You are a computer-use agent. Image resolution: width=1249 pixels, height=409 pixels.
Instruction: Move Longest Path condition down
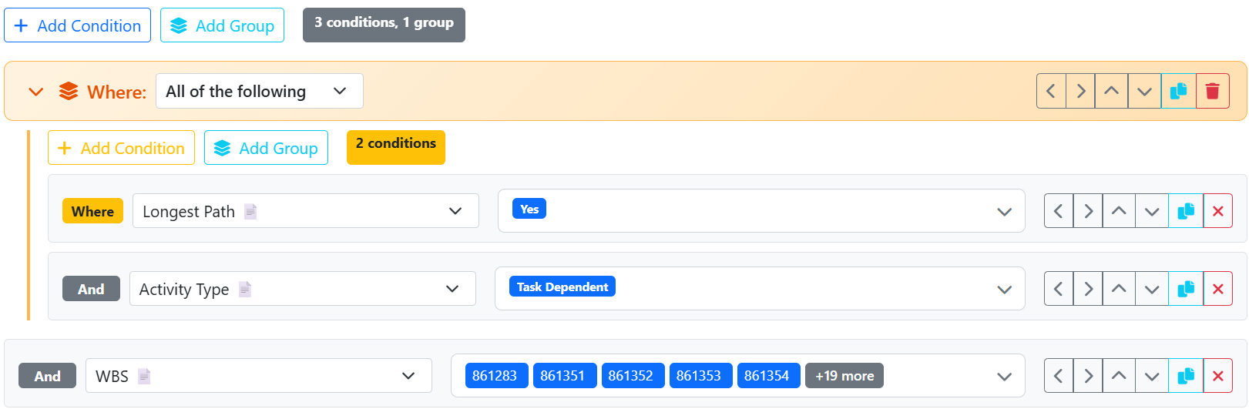pyautogui.click(x=1151, y=211)
